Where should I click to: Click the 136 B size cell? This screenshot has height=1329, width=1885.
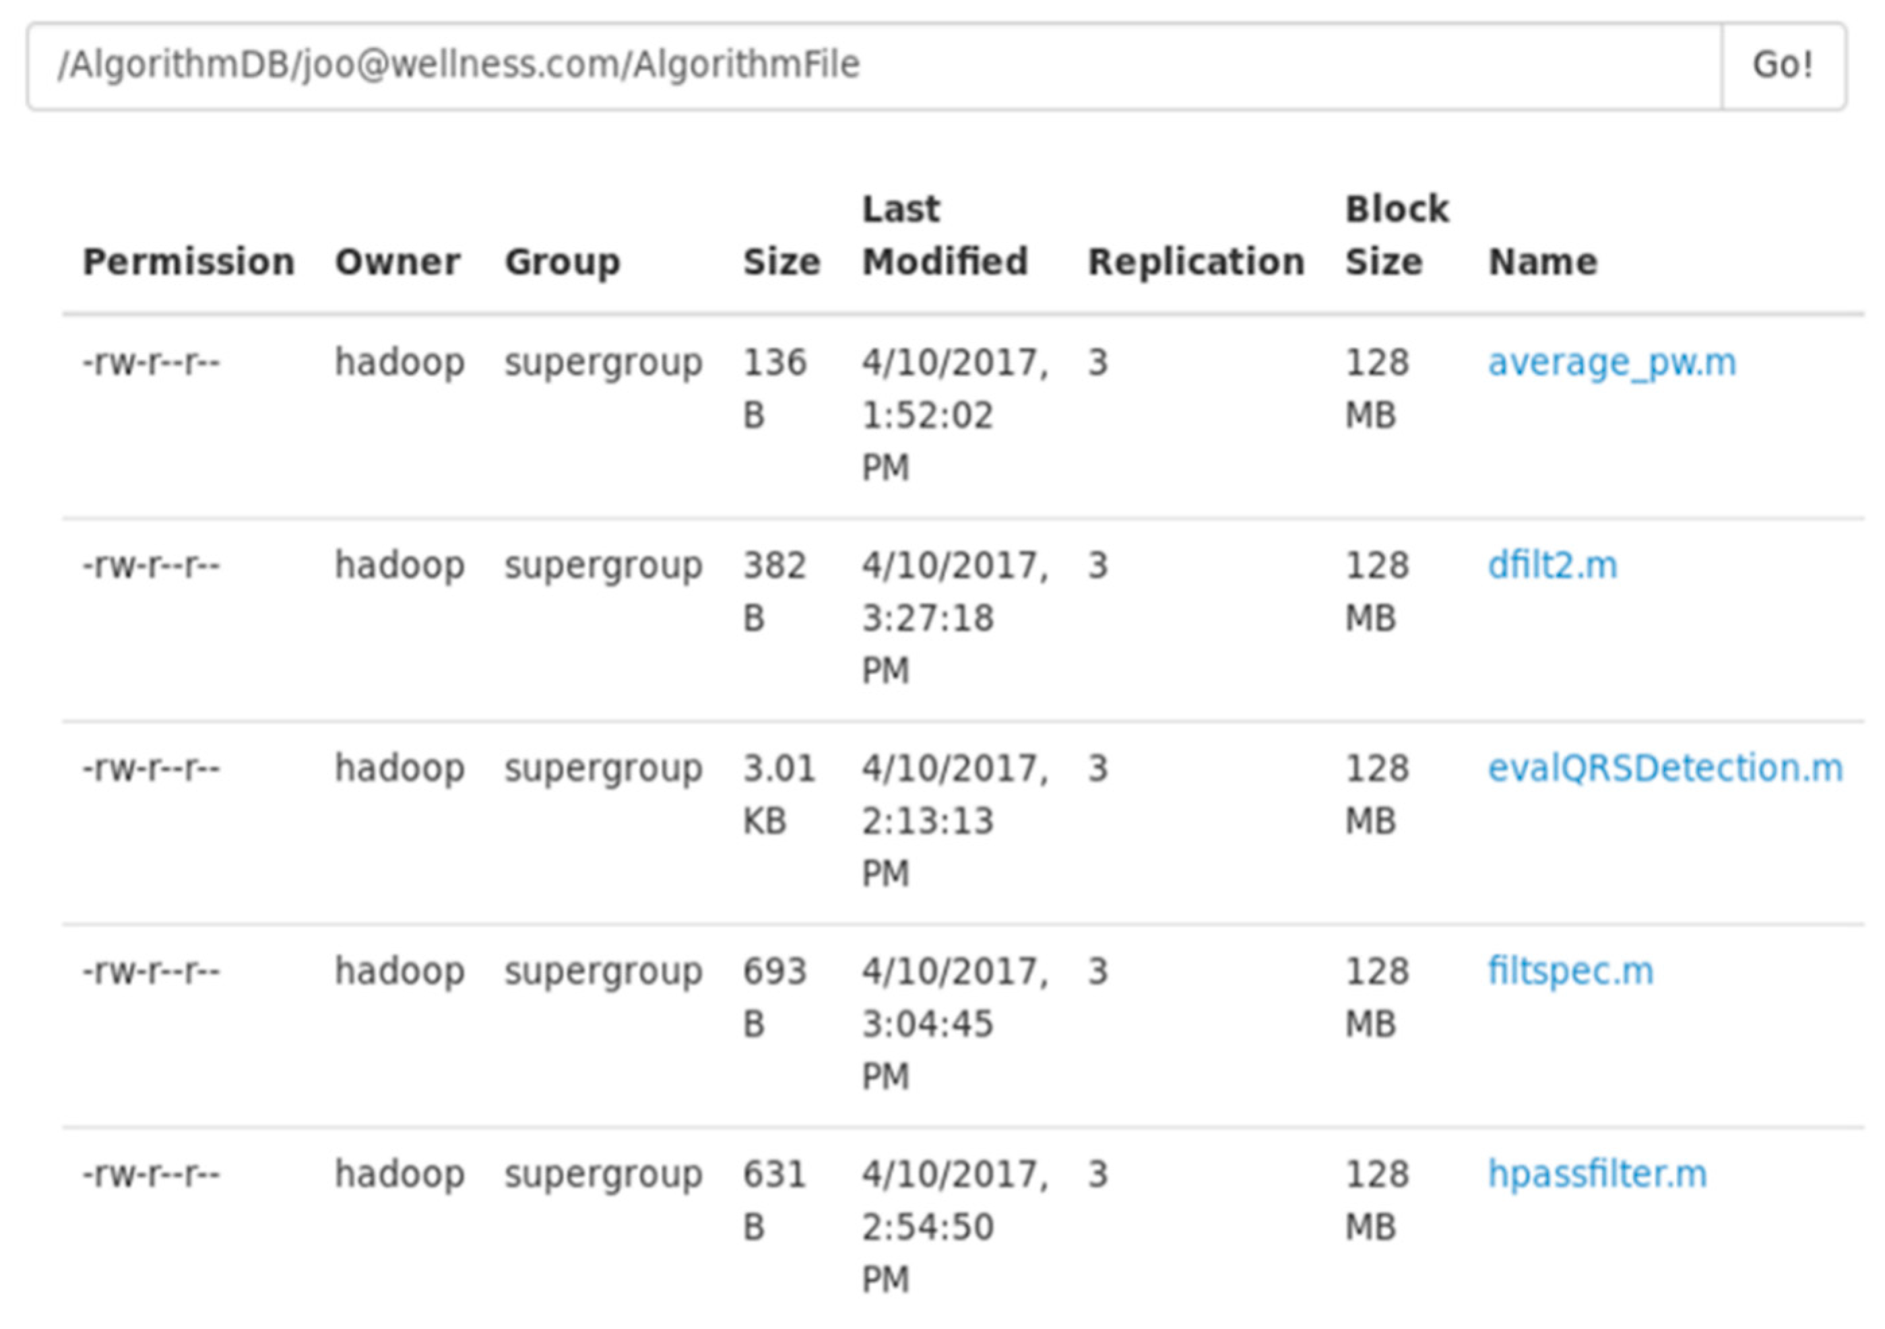tap(774, 388)
